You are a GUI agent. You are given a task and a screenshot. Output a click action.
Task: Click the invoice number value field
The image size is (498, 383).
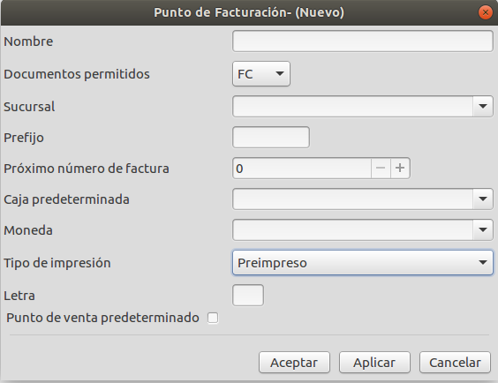pos(302,169)
